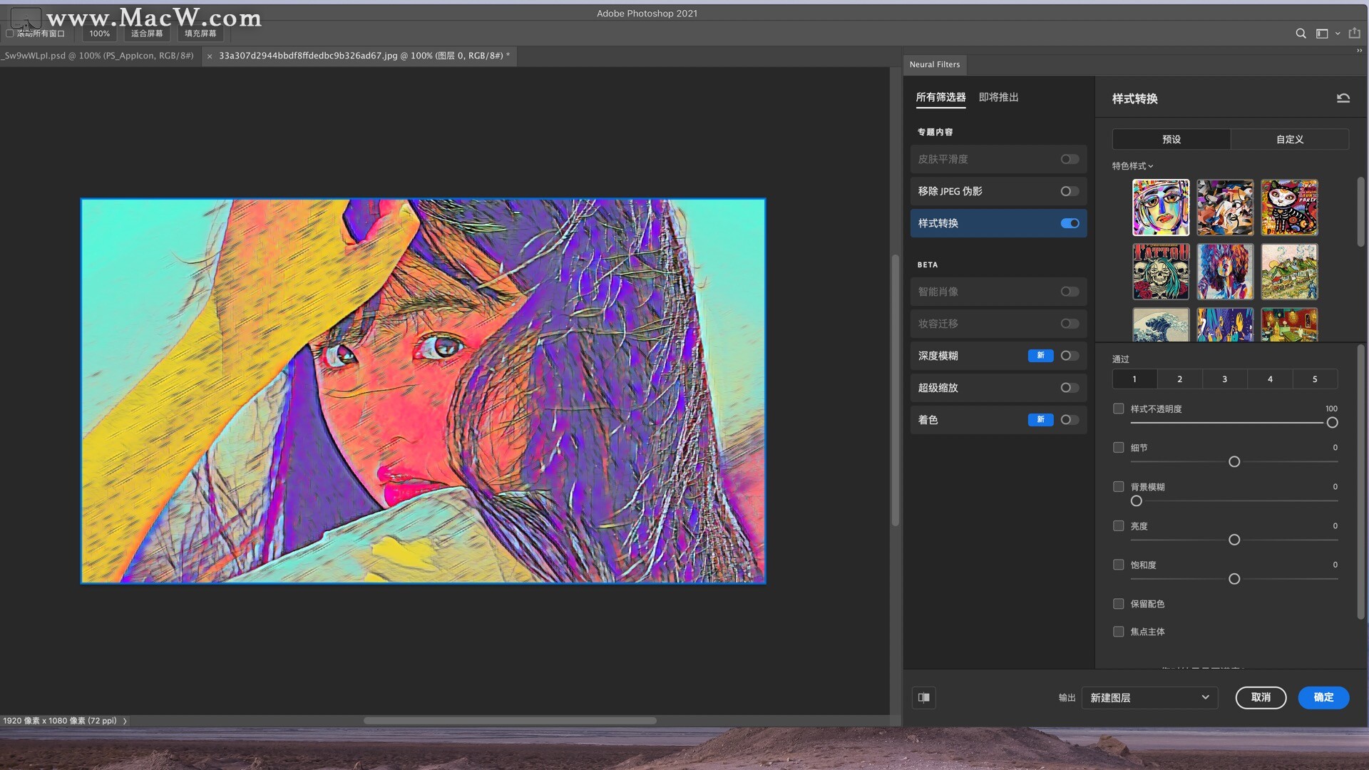Toggle the 妆容迁移 switch
This screenshot has width=1369, height=770.
point(1070,324)
